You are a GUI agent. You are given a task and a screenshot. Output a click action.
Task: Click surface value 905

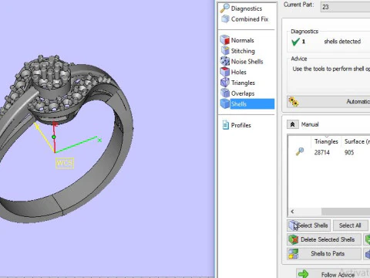[349, 153]
